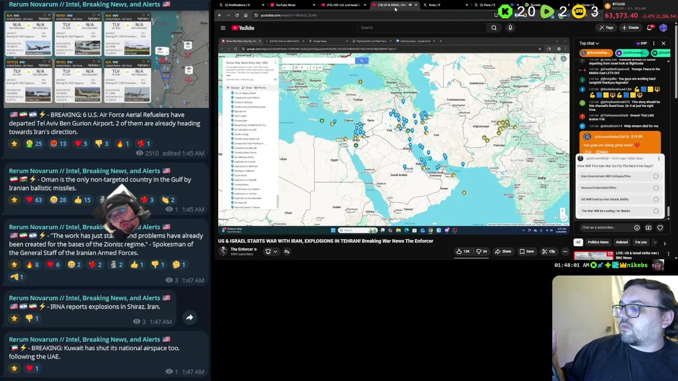Image resolution: width=678 pixels, height=381 pixels.
Task: Like the video with thumbs up
Action: (463, 251)
